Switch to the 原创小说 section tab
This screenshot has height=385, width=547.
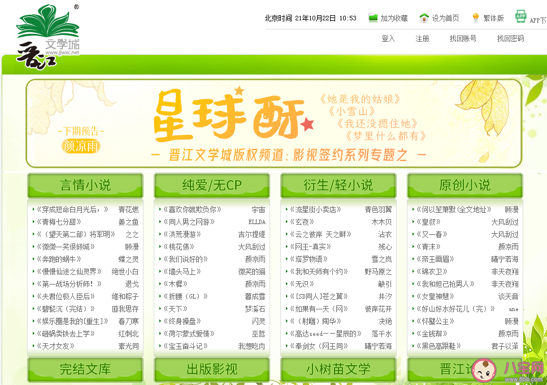pos(464,185)
